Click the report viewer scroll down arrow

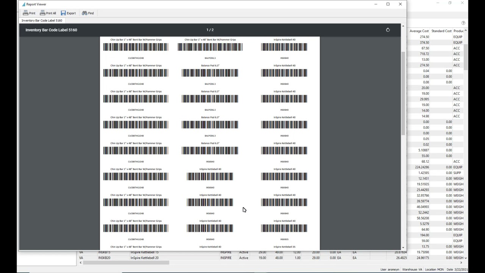click(403, 247)
